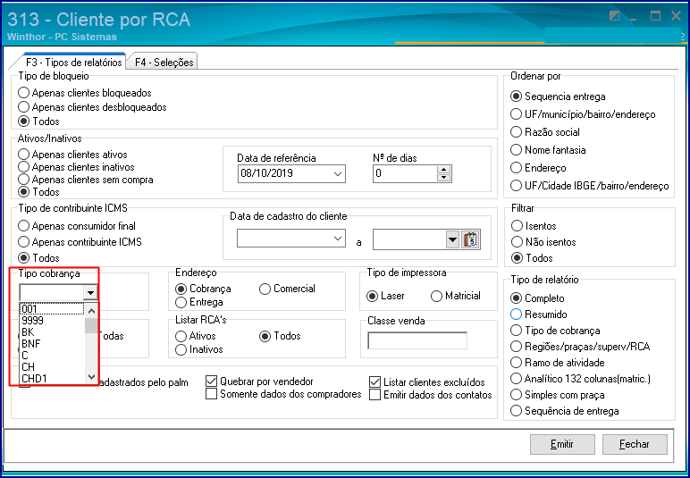
Task: Open F3 - Tipos de relatórios tab
Action: click(73, 62)
